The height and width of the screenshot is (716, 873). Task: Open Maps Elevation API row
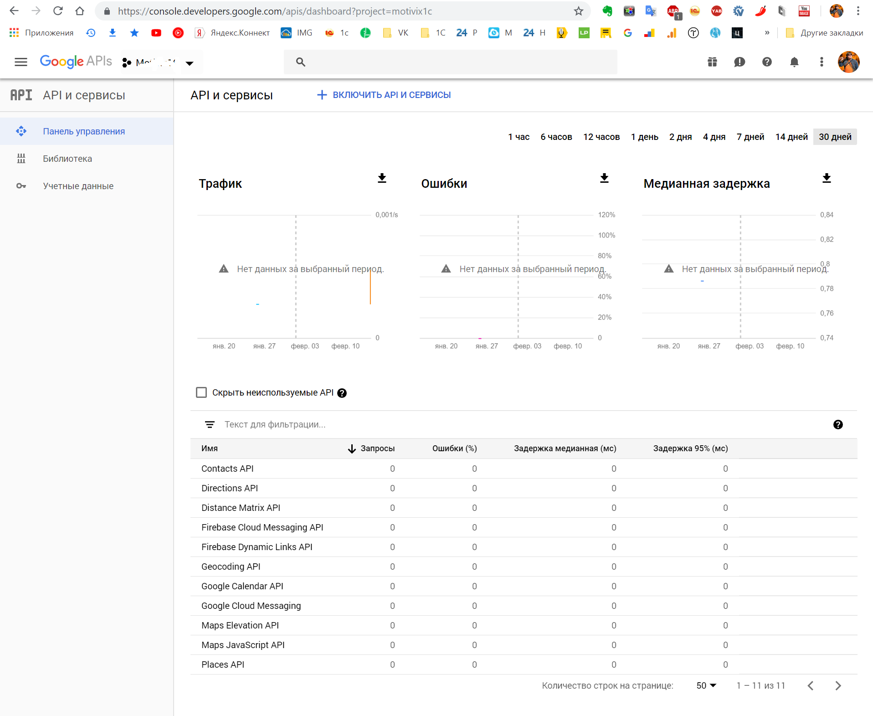(x=524, y=625)
